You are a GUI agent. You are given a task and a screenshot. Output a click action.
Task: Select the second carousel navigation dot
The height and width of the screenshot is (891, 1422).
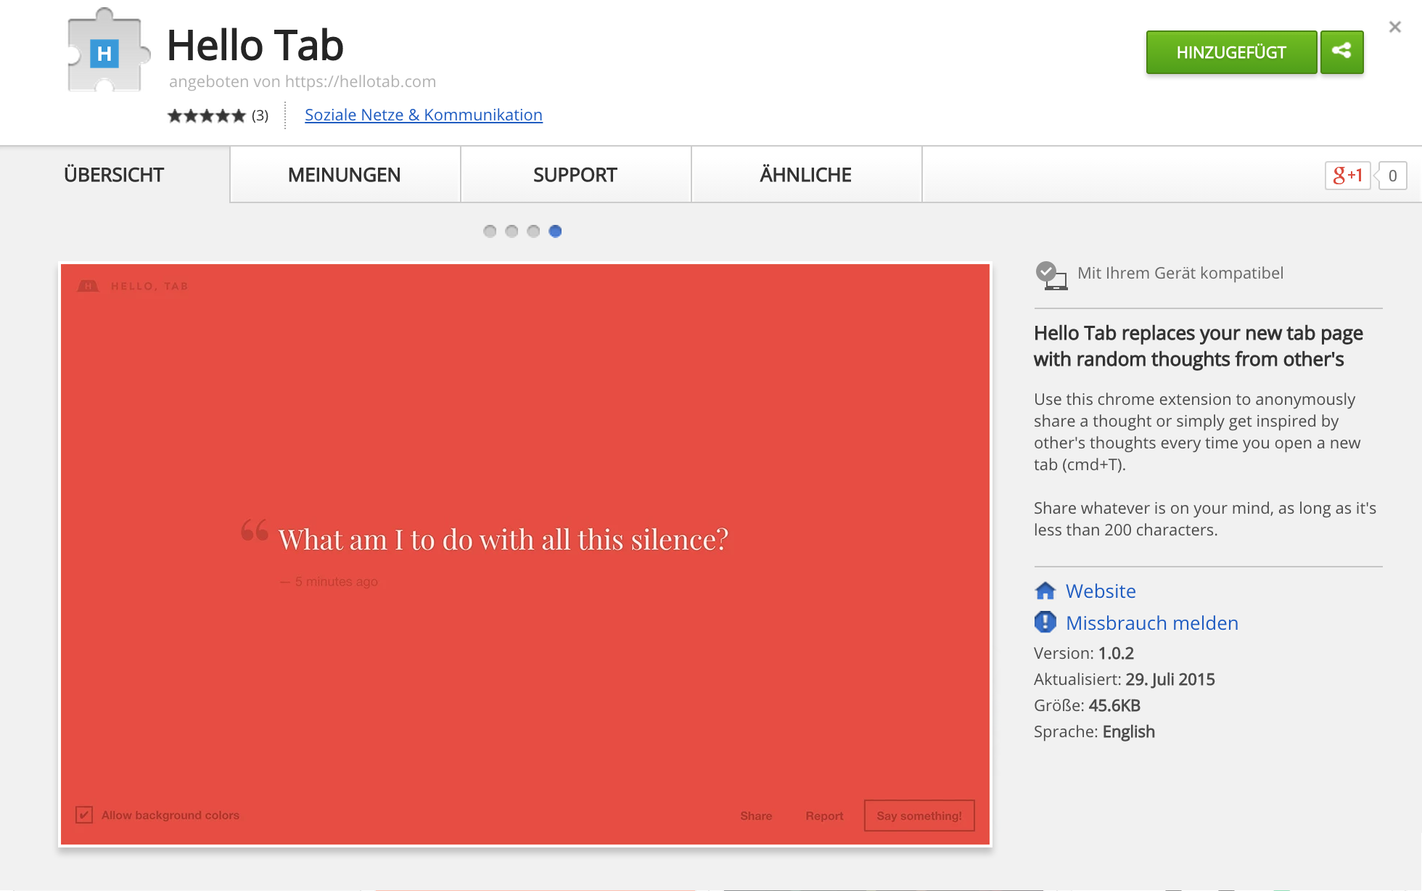click(511, 231)
